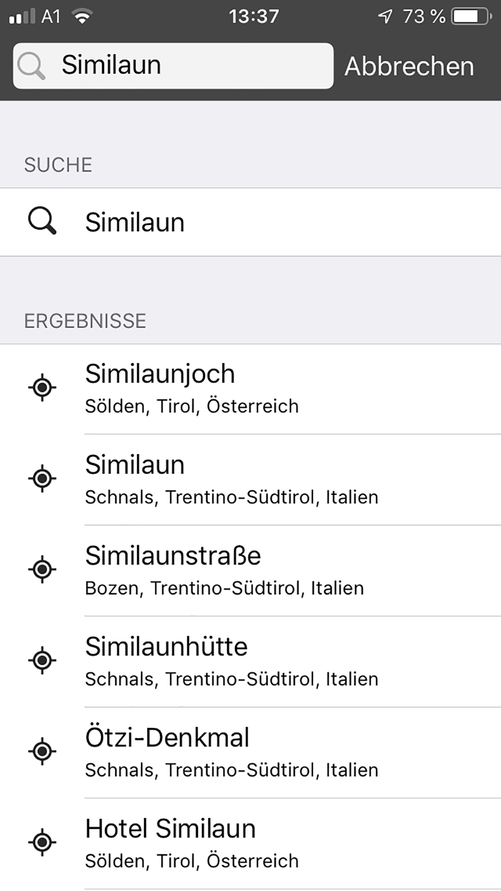The image size is (501, 891).
Task: Open the Similaunjoch result in Sölden
Action: [x=250, y=389]
